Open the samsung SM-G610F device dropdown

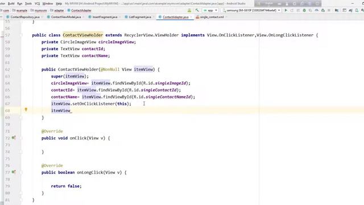[x=251, y=10]
